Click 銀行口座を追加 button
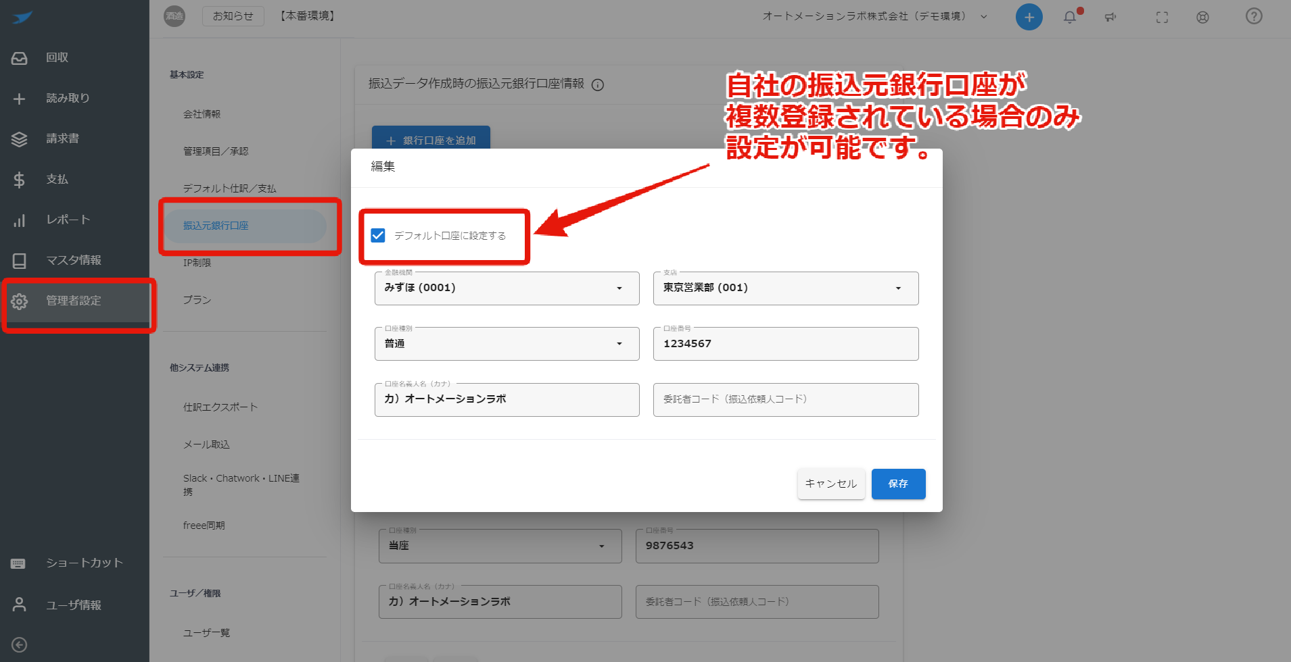 tap(431, 140)
